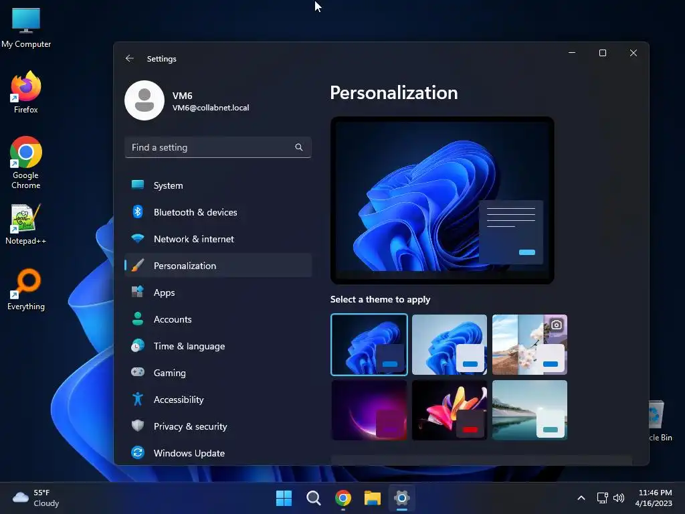Click the VM6@collabnet.local account email
The height and width of the screenshot is (514, 685).
211,108
